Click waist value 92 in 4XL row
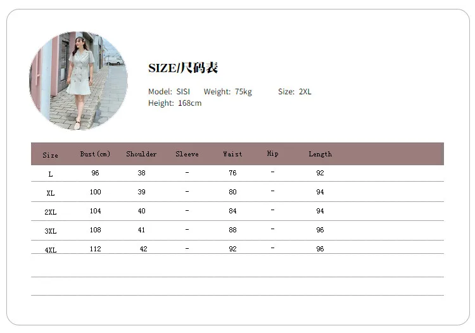 click(232, 249)
